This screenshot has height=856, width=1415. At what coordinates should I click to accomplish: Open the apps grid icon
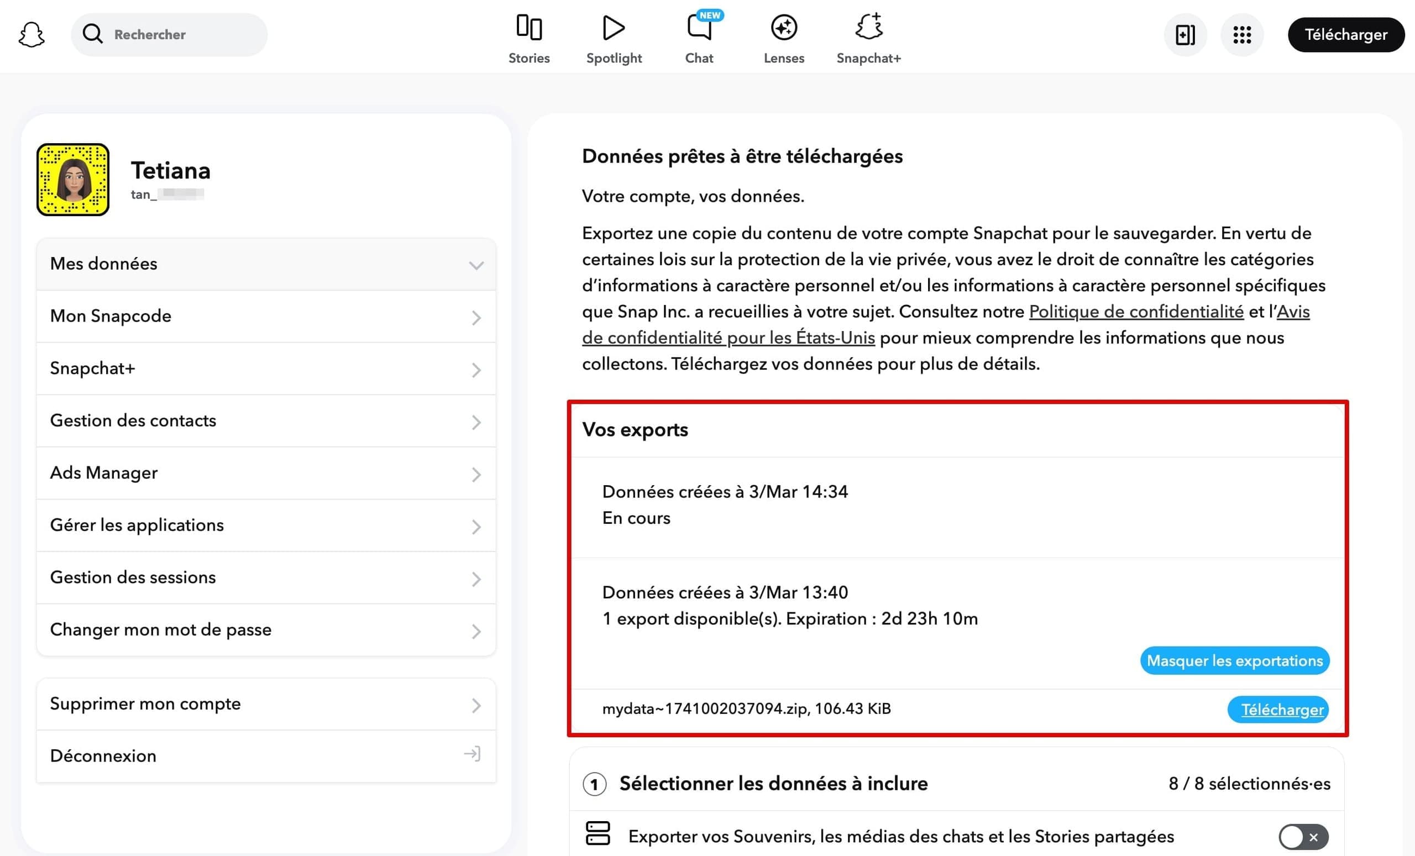coord(1241,34)
